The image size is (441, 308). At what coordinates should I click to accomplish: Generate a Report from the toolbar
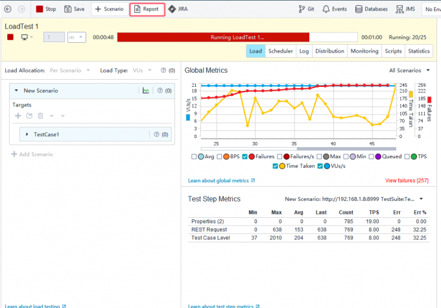click(147, 9)
